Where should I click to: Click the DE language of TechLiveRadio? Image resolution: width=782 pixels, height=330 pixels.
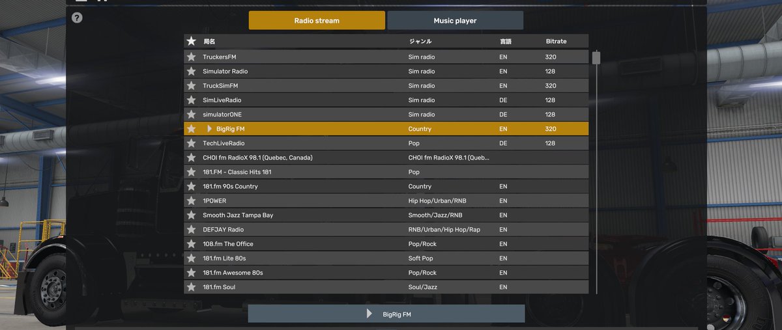(503, 143)
